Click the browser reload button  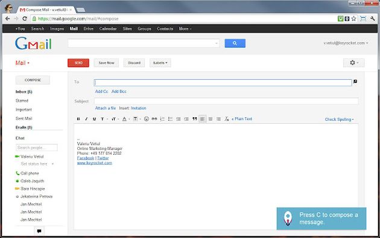tap(25, 19)
